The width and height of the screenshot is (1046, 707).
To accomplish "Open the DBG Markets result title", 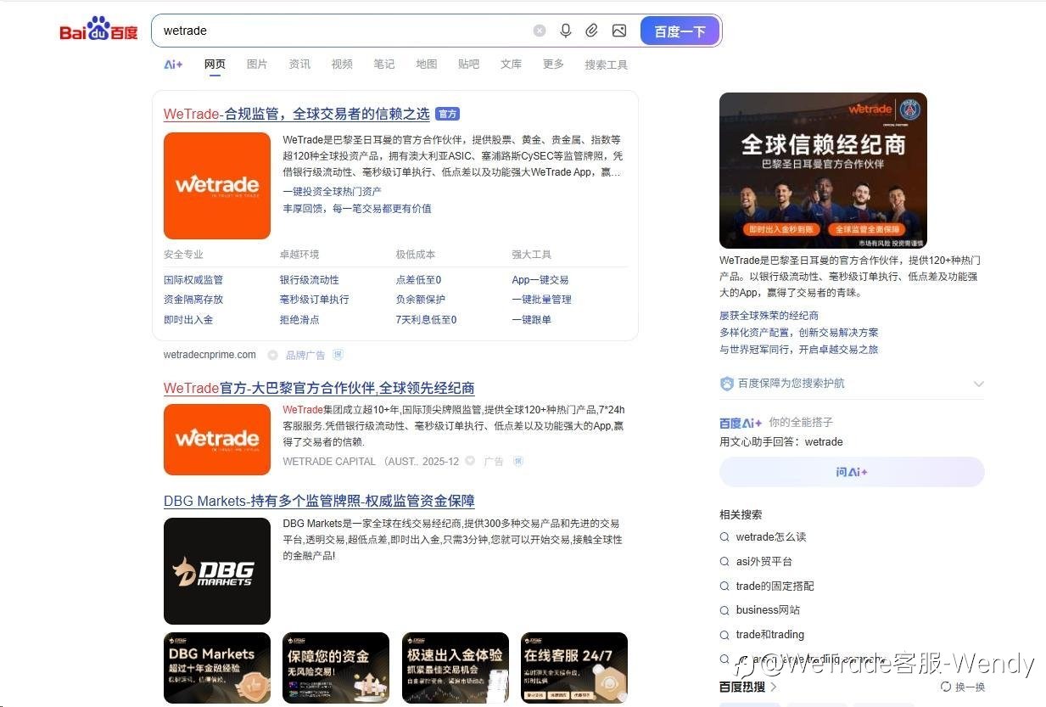I will coord(319,501).
